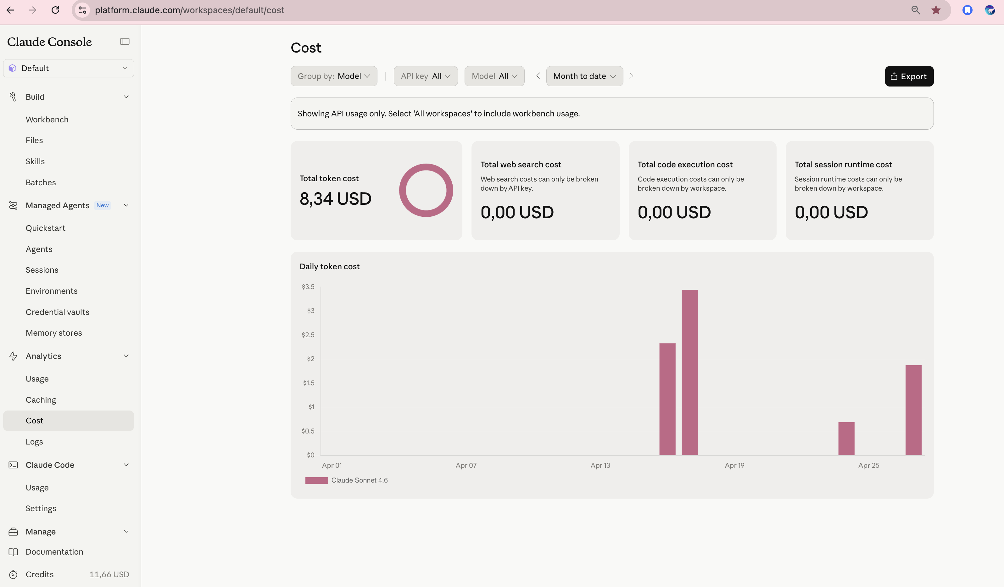Click the Total web search cost heading
1004x587 pixels.
pyautogui.click(x=521, y=164)
